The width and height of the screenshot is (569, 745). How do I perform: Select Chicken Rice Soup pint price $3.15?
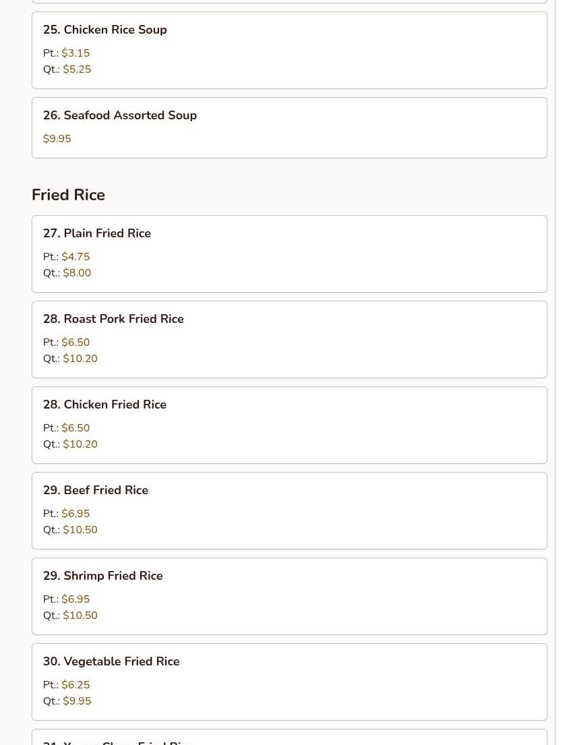point(76,53)
